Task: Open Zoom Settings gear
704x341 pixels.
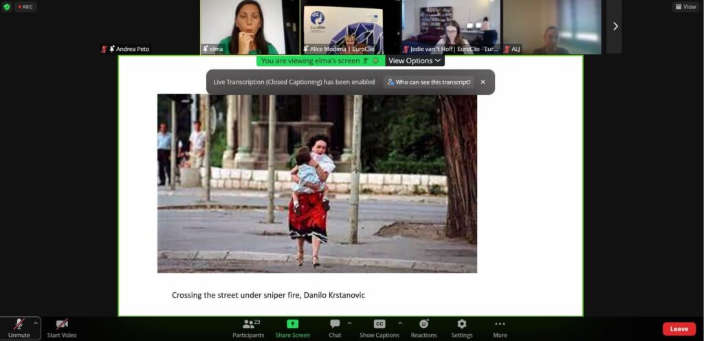Action: [461, 327]
